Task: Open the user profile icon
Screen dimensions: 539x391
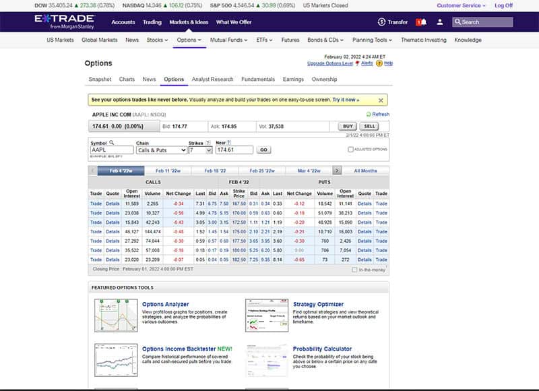Action: (x=440, y=22)
